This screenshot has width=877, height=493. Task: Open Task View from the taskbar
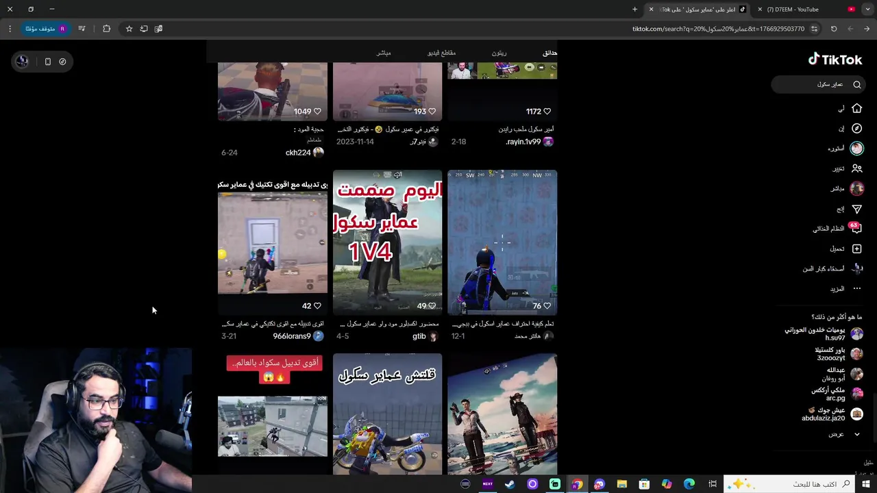tap(713, 484)
